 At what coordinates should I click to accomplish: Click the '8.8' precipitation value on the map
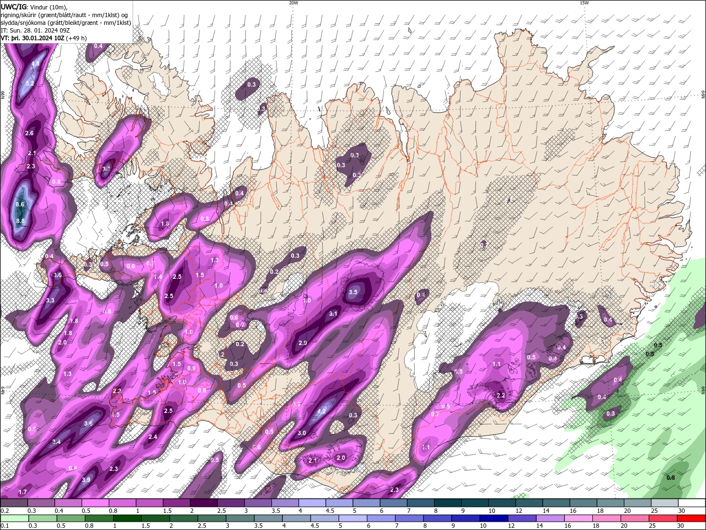pos(20,221)
